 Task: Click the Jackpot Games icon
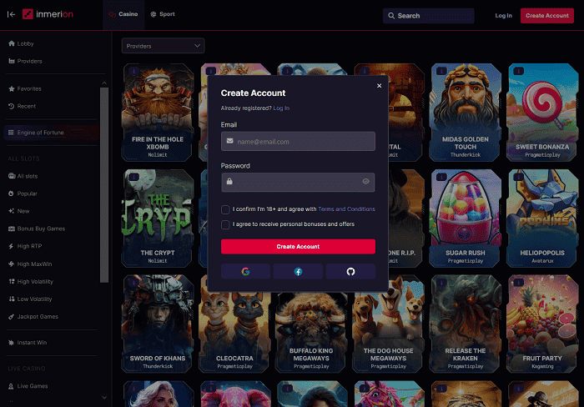click(x=11, y=317)
